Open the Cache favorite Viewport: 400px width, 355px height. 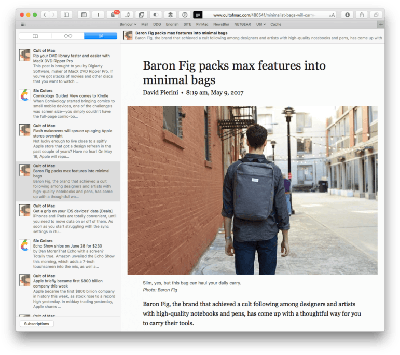click(276, 24)
